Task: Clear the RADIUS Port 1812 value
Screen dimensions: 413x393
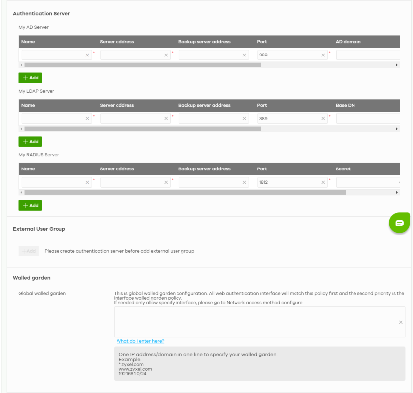Action: click(323, 183)
